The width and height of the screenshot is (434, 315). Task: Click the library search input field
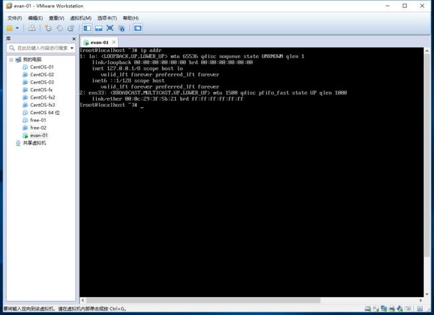42,48
